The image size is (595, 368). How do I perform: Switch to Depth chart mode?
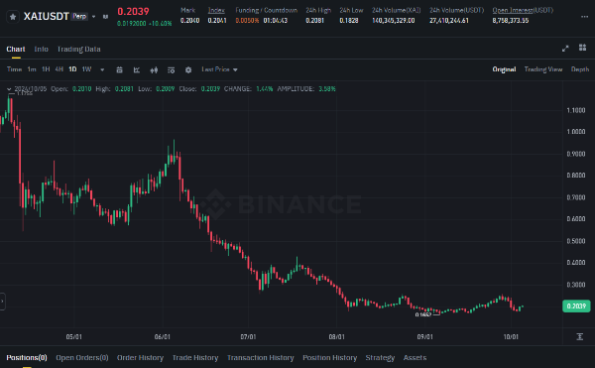580,69
